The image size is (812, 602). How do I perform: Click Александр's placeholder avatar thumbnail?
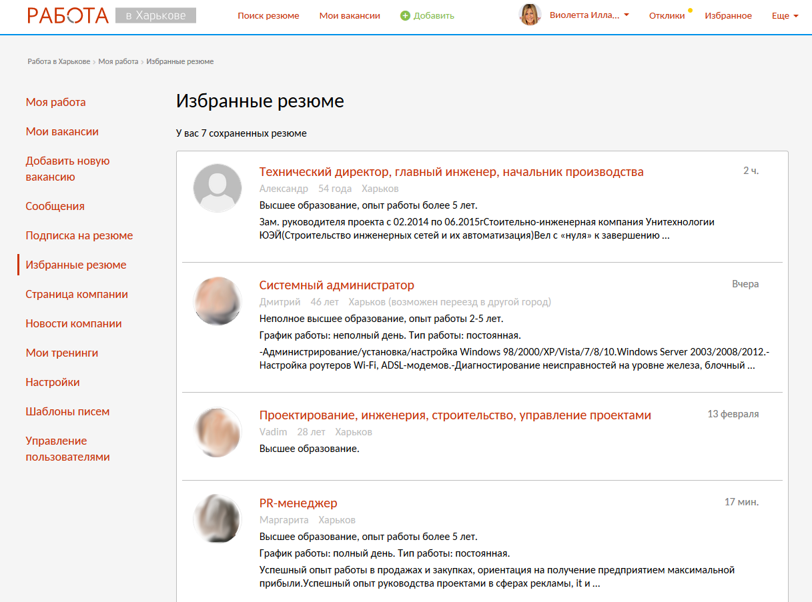[x=218, y=188]
